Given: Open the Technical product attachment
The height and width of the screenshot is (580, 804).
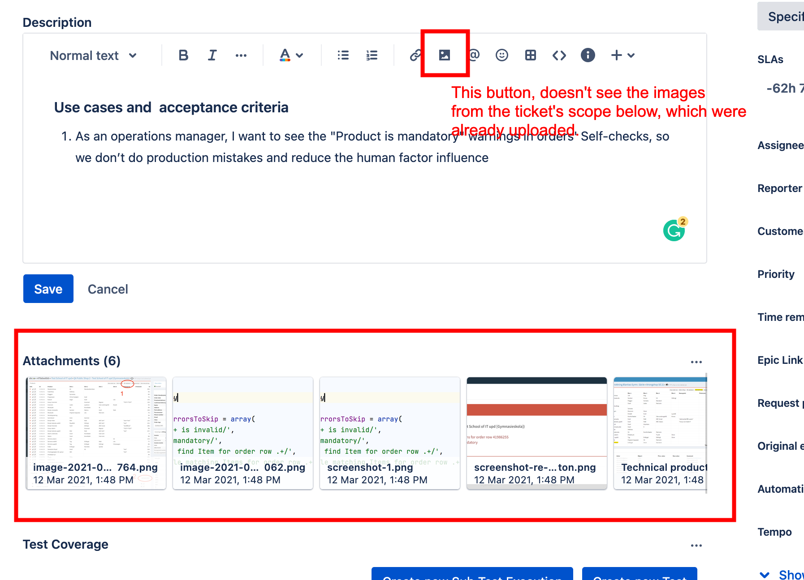Looking at the screenshot, I should click(x=661, y=433).
